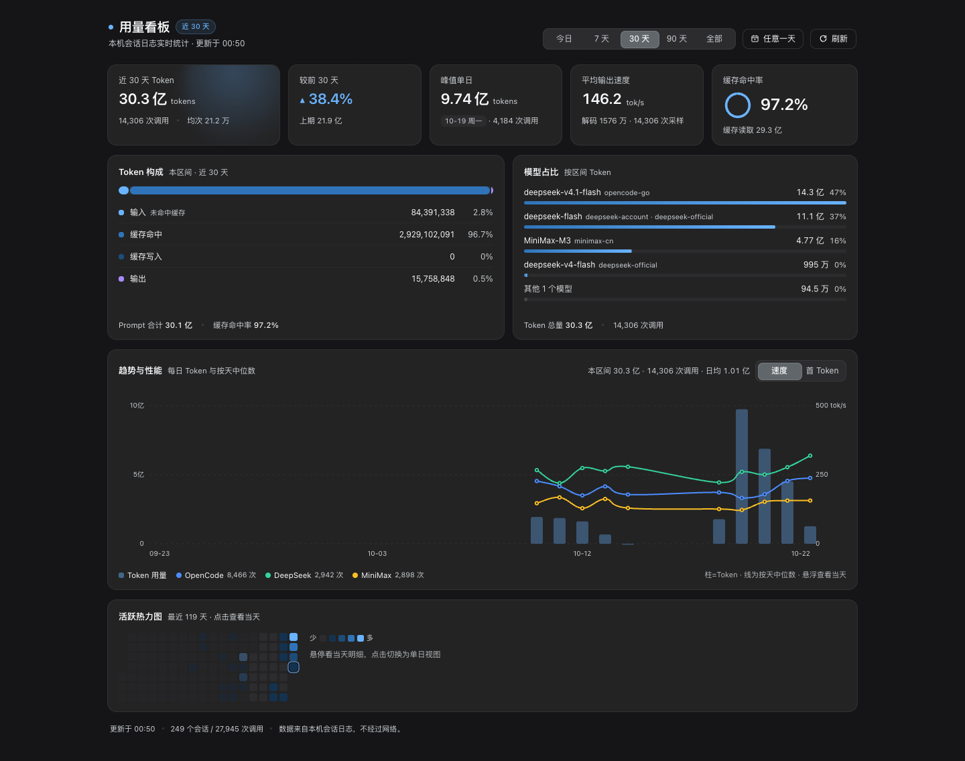965x761 pixels.
Task: Select the 30 天 range tab
Action: (x=639, y=39)
